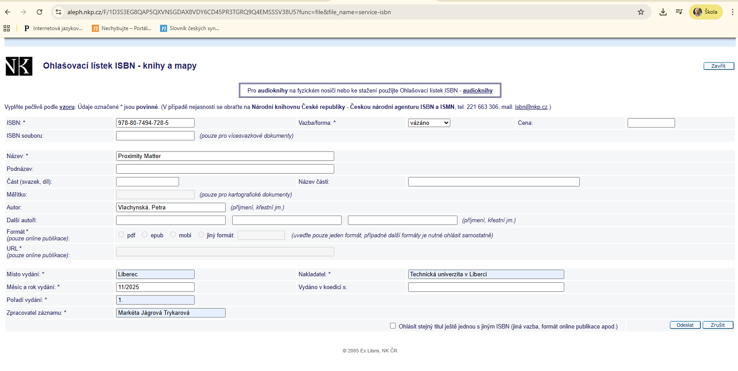Click the NK library logo
Viewport: 738px width, 371px height.
[x=19, y=66]
